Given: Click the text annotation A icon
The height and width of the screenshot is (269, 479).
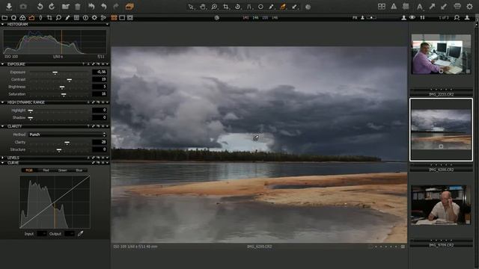Looking at the screenshot, I should [420, 7].
